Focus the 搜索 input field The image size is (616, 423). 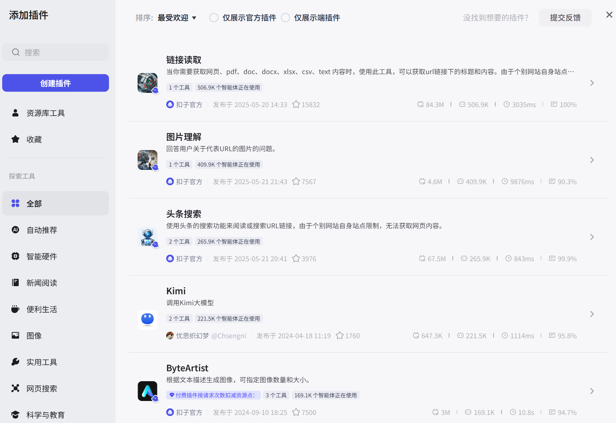[x=55, y=52]
